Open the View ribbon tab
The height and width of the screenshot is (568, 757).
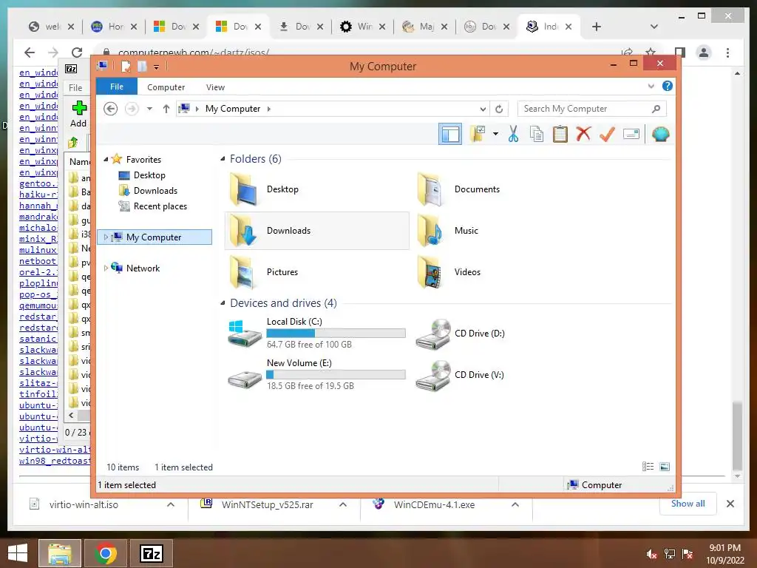coord(215,87)
